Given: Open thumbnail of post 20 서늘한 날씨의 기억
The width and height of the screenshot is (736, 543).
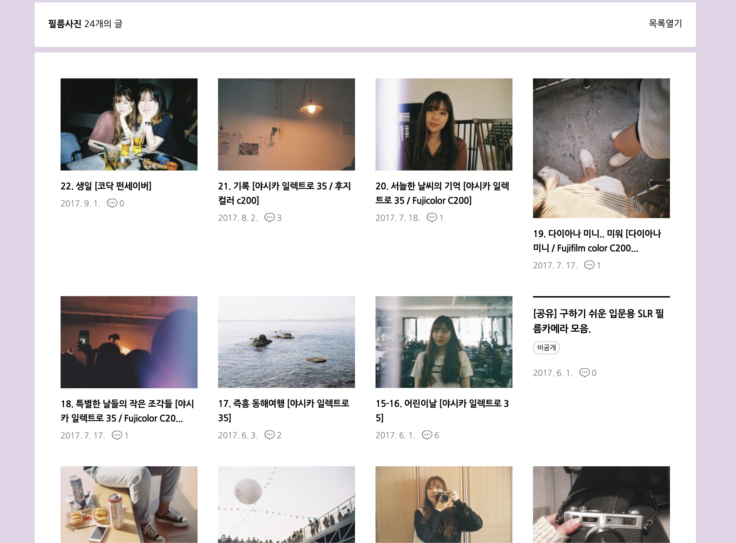Looking at the screenshot, I should click(x=444, y=124).
